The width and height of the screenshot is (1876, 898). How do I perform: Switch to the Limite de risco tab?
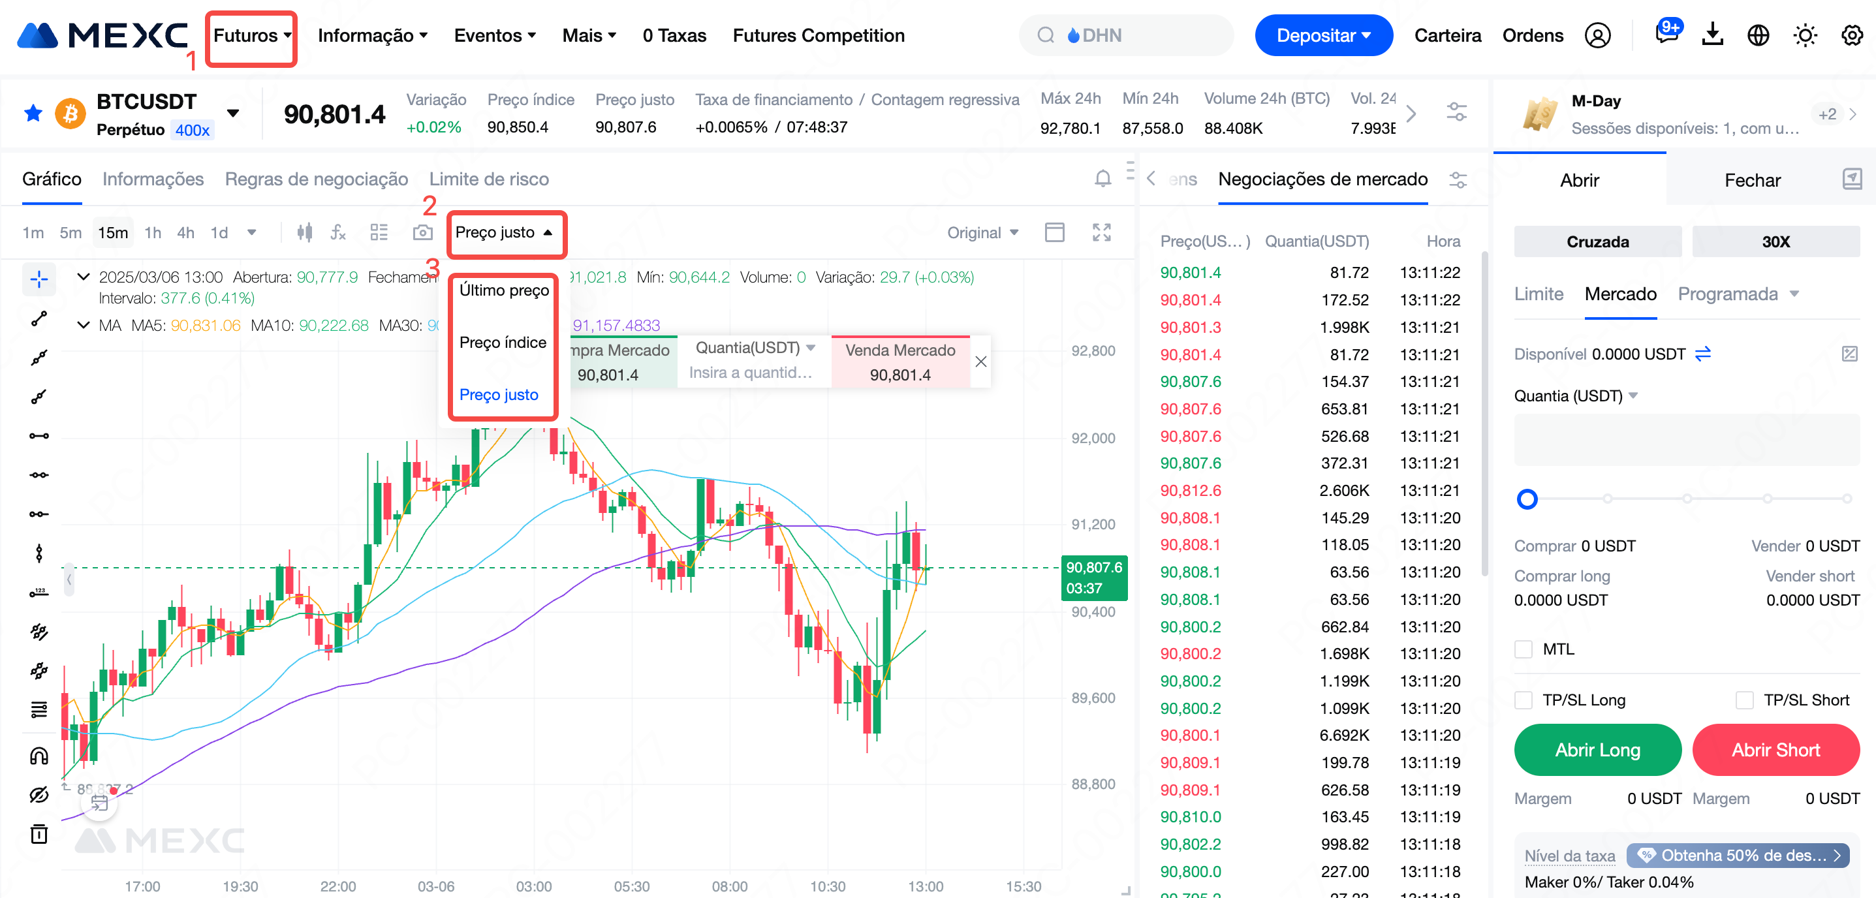[489, 179]
